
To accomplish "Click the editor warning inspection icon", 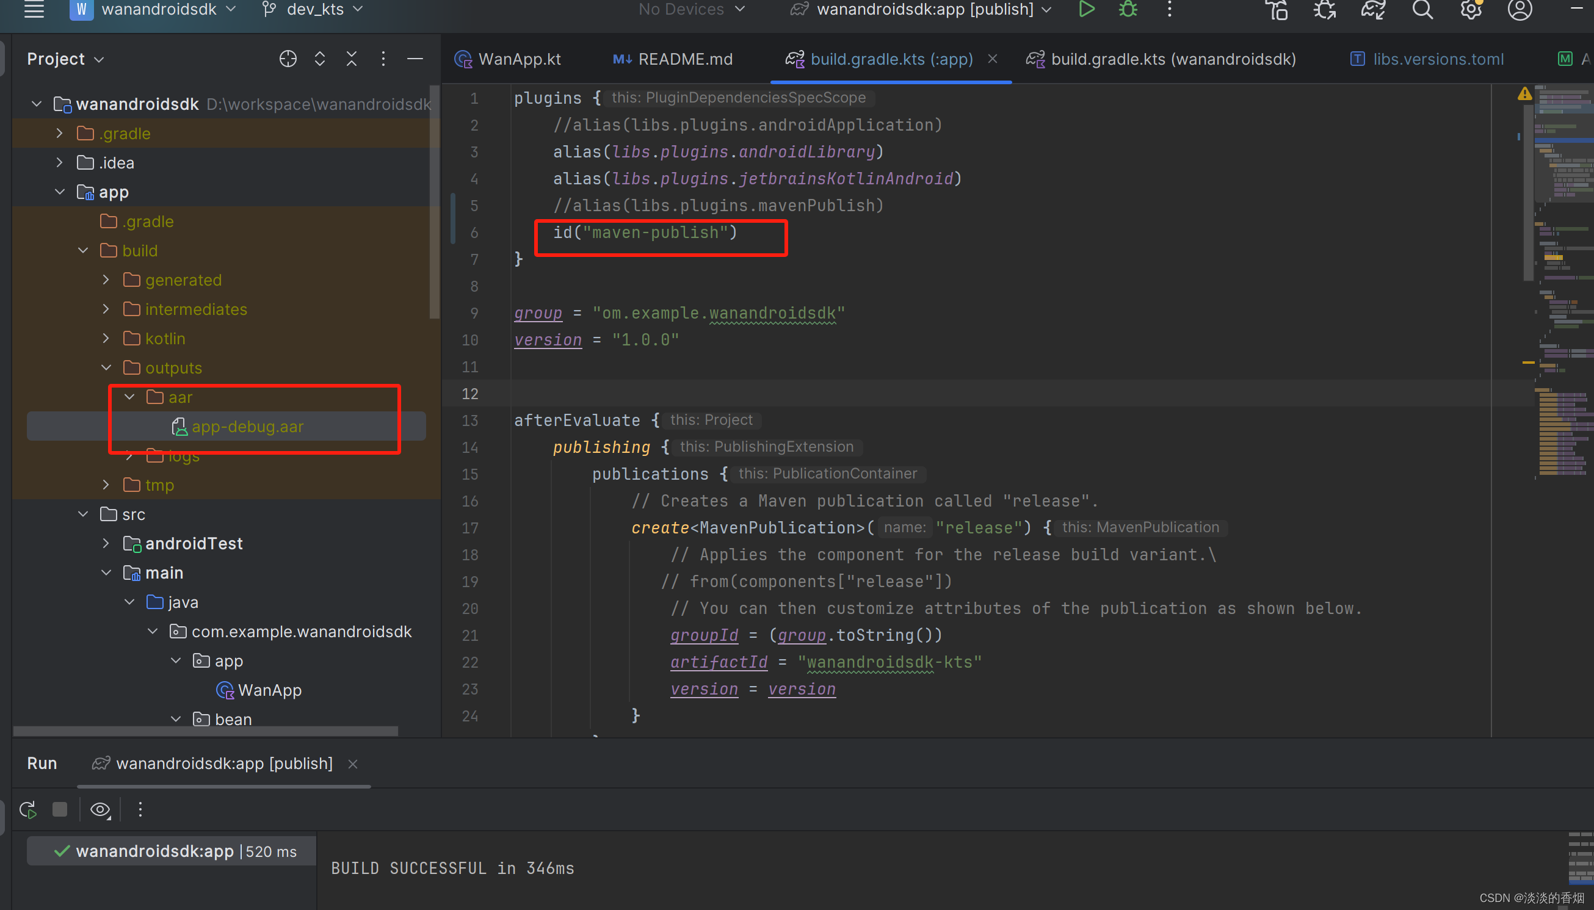I will (x=1524, y=94).
